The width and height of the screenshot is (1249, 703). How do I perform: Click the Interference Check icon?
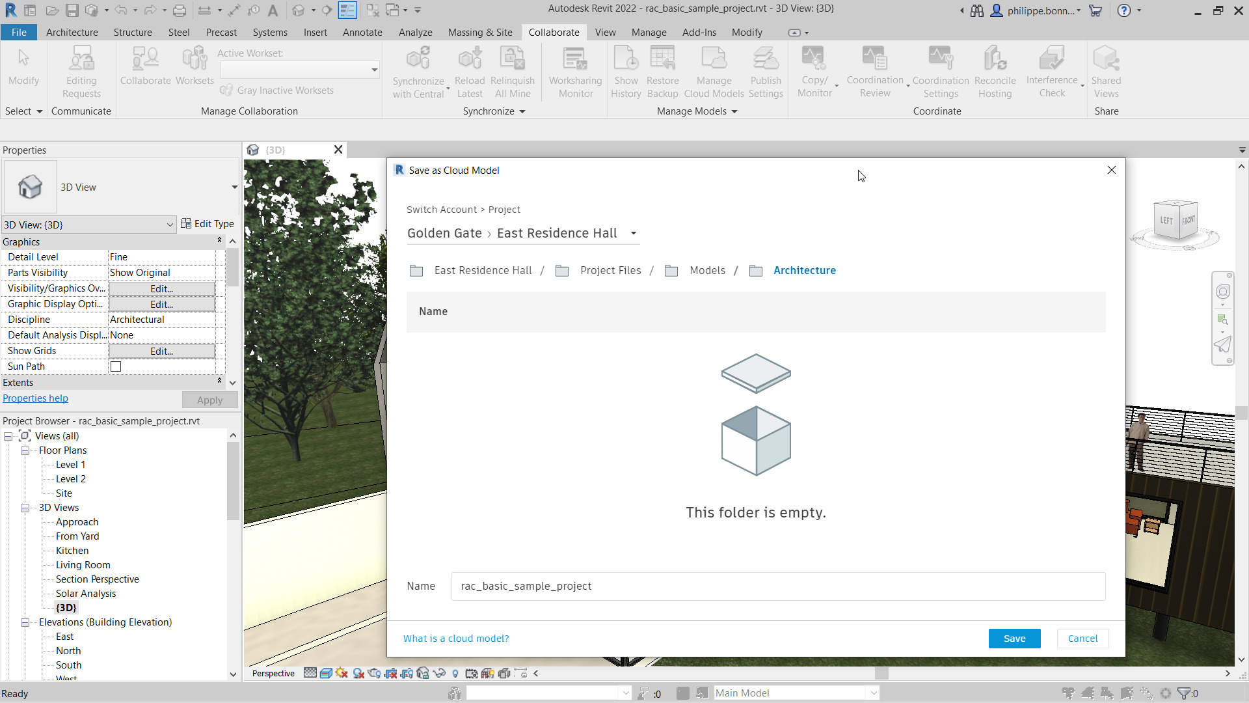point(1052,59)
